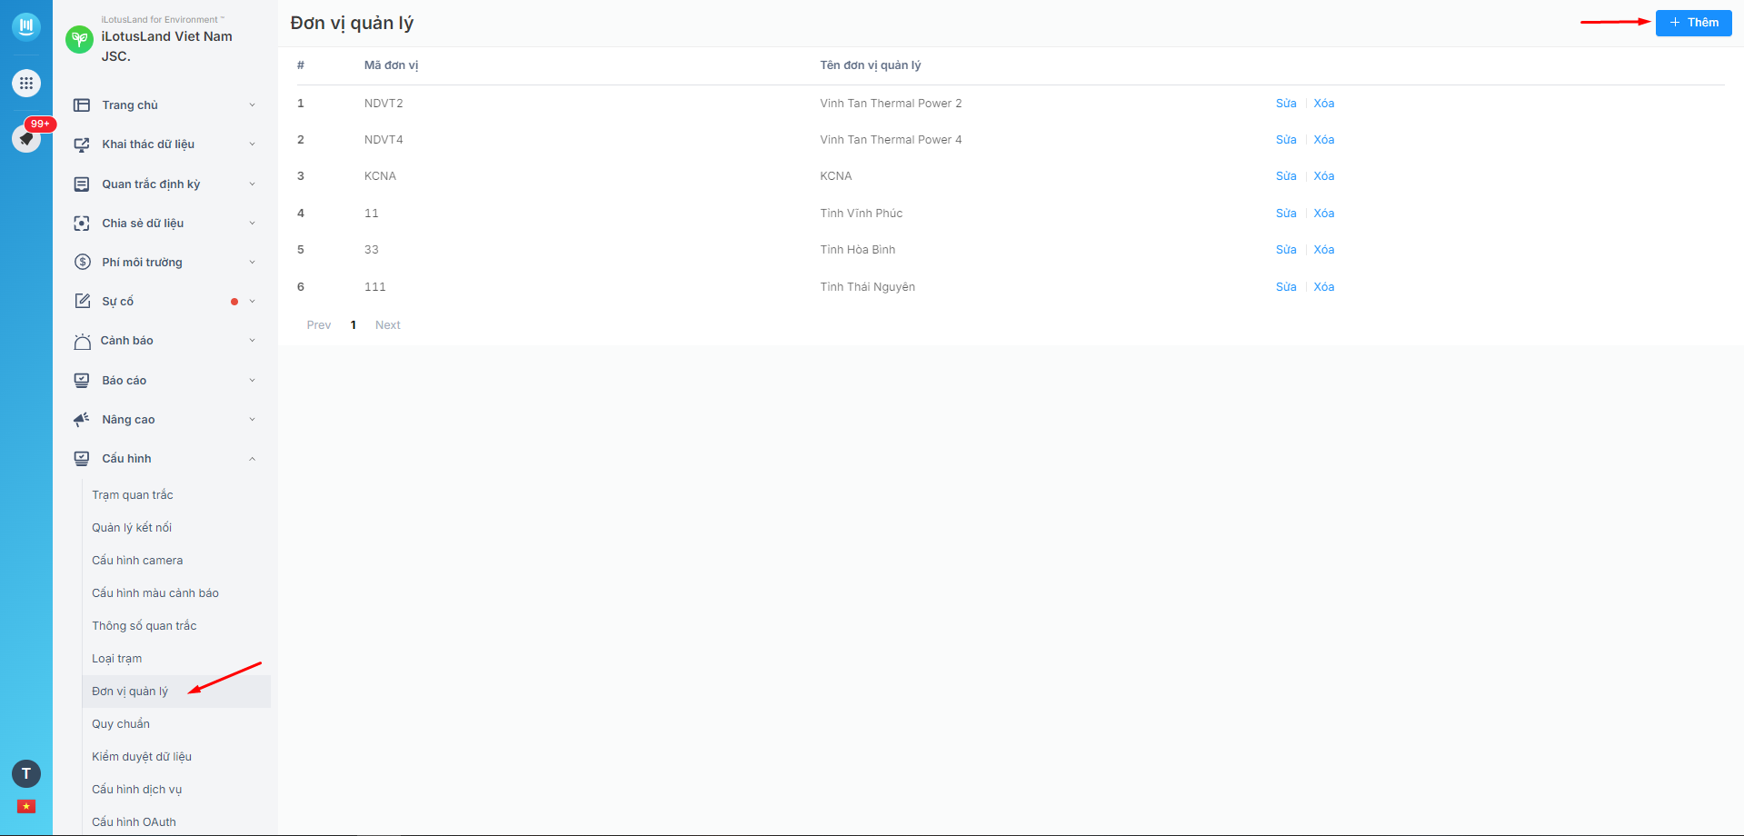Switch language via Vietnam flag icon
Image resolution: width=1744 pixels, height=836 pixels.
click(x=26, y=806)
